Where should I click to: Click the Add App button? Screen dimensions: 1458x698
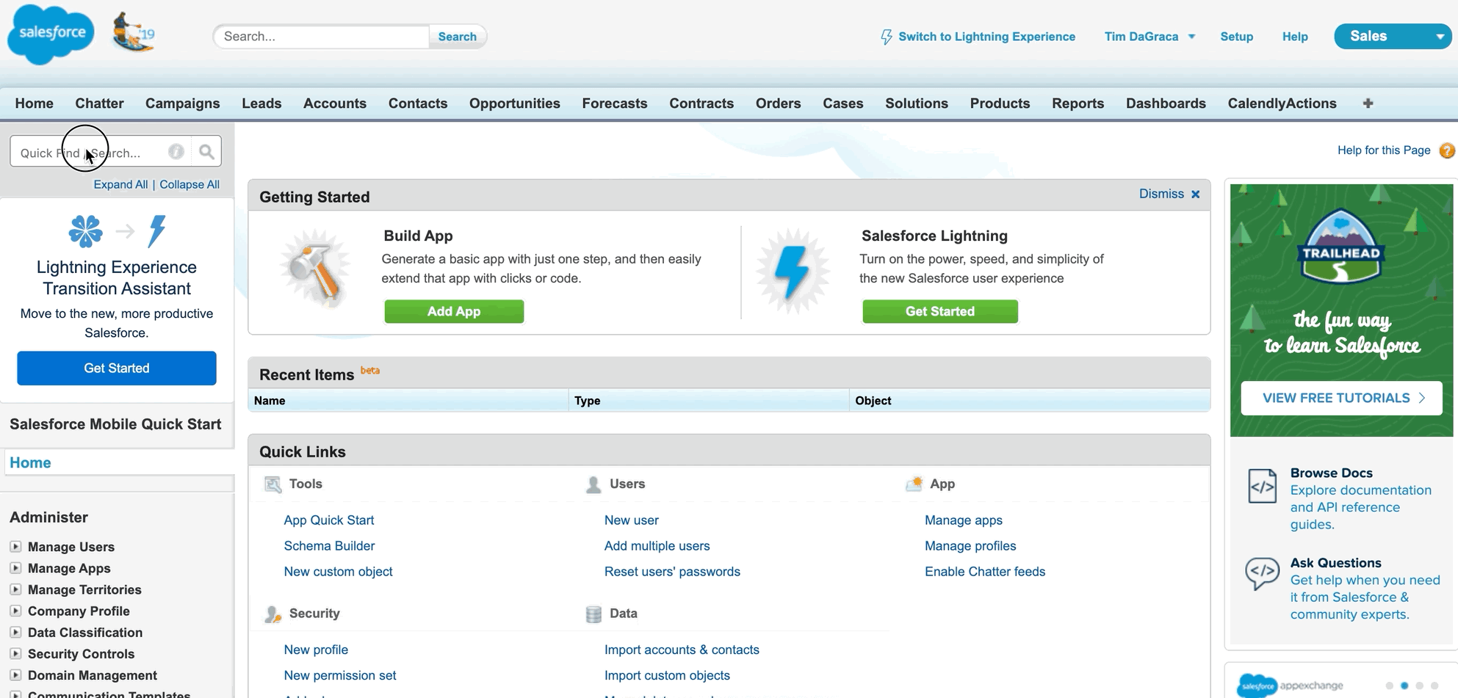click(x=454, y=311)
